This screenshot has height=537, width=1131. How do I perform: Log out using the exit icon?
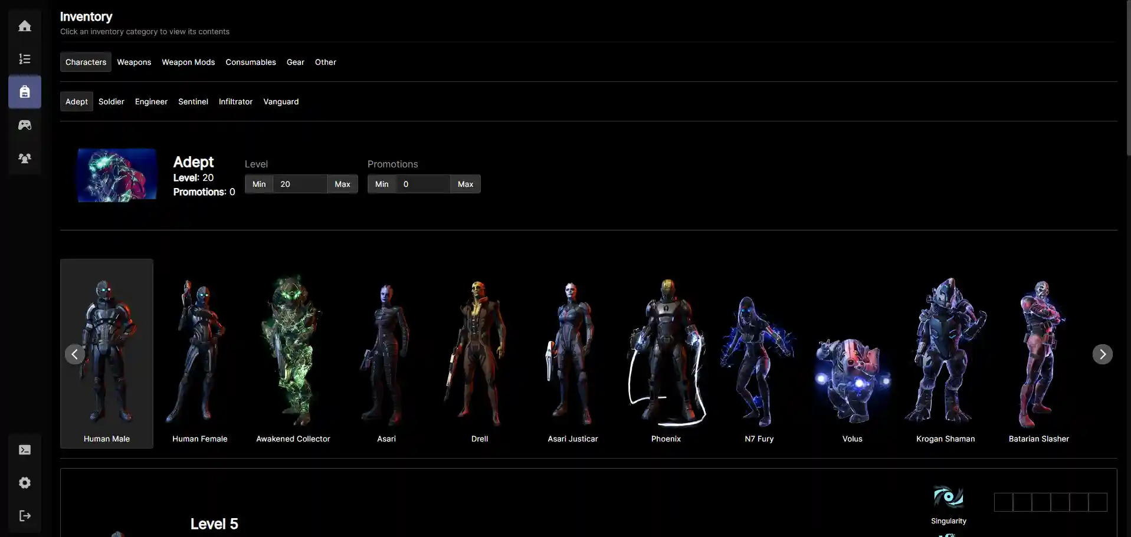coord(24,516)
